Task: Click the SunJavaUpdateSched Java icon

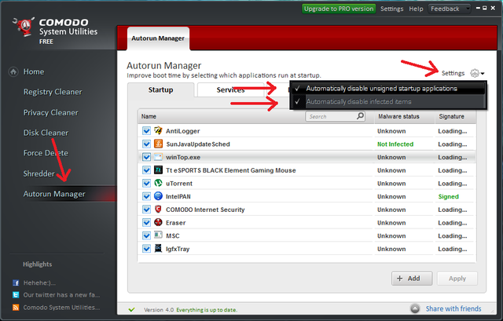Action: pos(158,144)
